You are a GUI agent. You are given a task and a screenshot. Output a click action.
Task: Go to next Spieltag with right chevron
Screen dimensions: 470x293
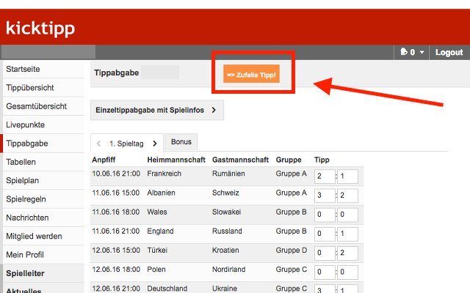pos(155,144)
